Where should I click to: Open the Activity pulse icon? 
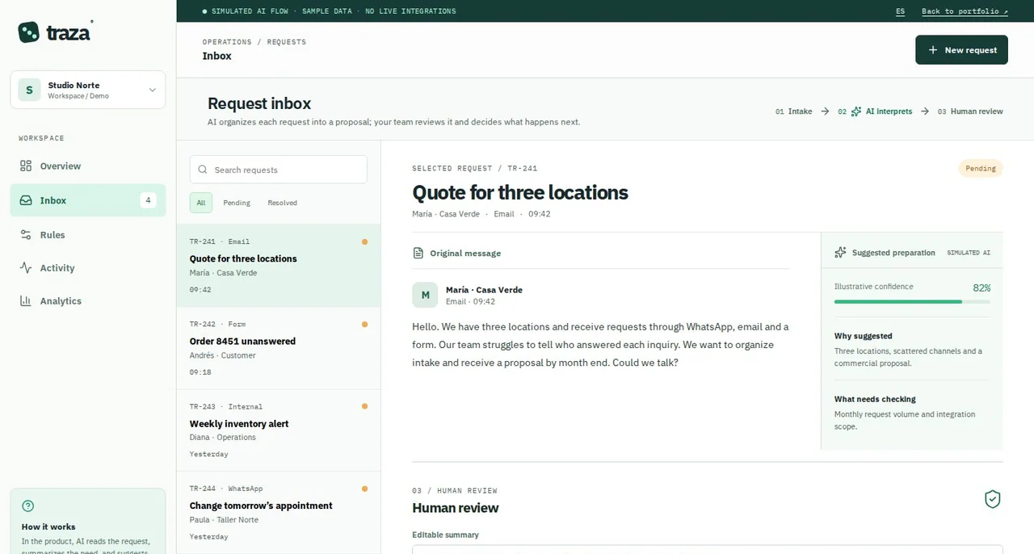tap(26, 268)
